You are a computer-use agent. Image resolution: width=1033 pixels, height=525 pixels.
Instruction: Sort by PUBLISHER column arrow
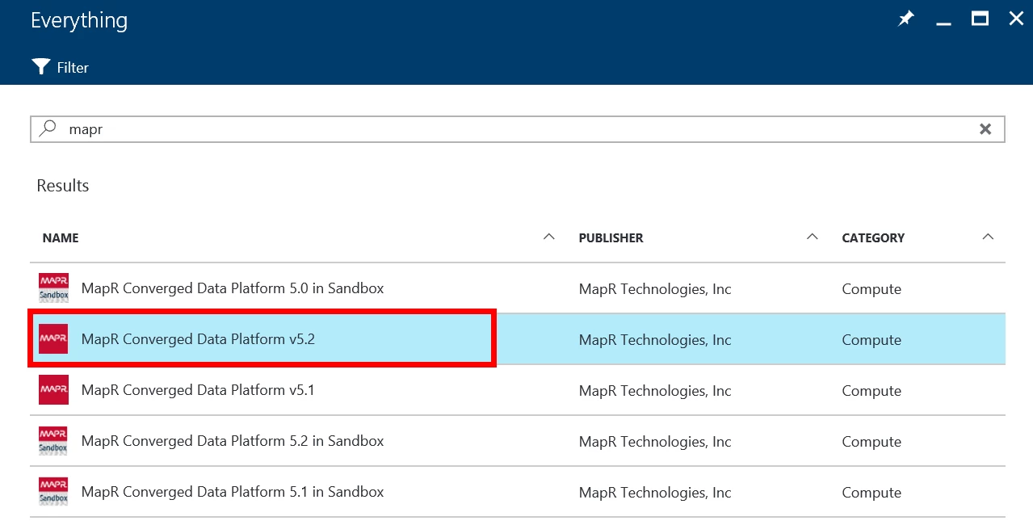(813, 237)
